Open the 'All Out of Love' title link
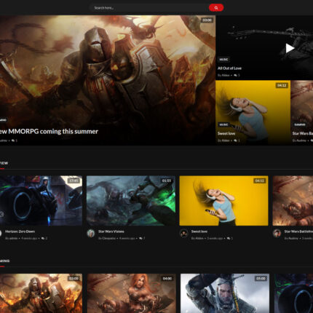 pyautogui.click(x=229, y=68)
